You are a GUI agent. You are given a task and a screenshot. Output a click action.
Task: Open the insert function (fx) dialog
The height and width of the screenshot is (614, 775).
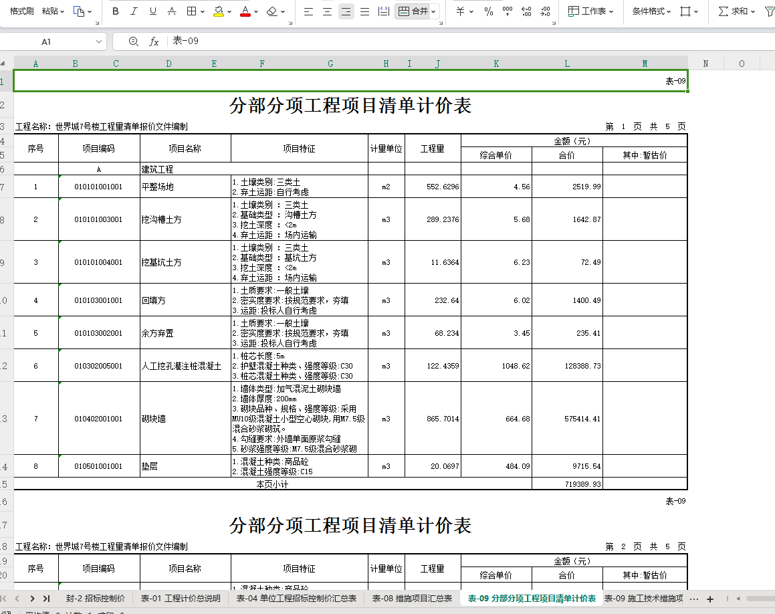click(x=154, y=41)
